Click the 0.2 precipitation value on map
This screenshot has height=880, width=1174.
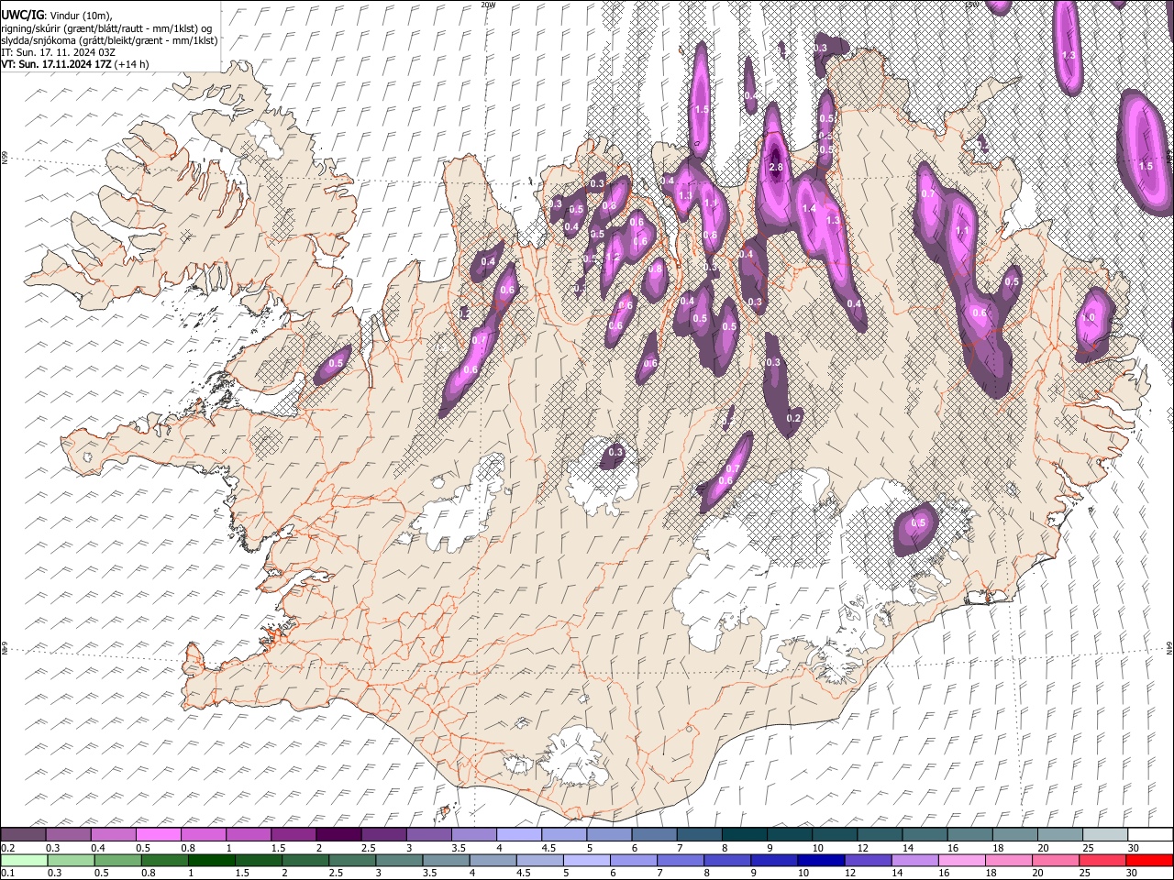point(794,419)
